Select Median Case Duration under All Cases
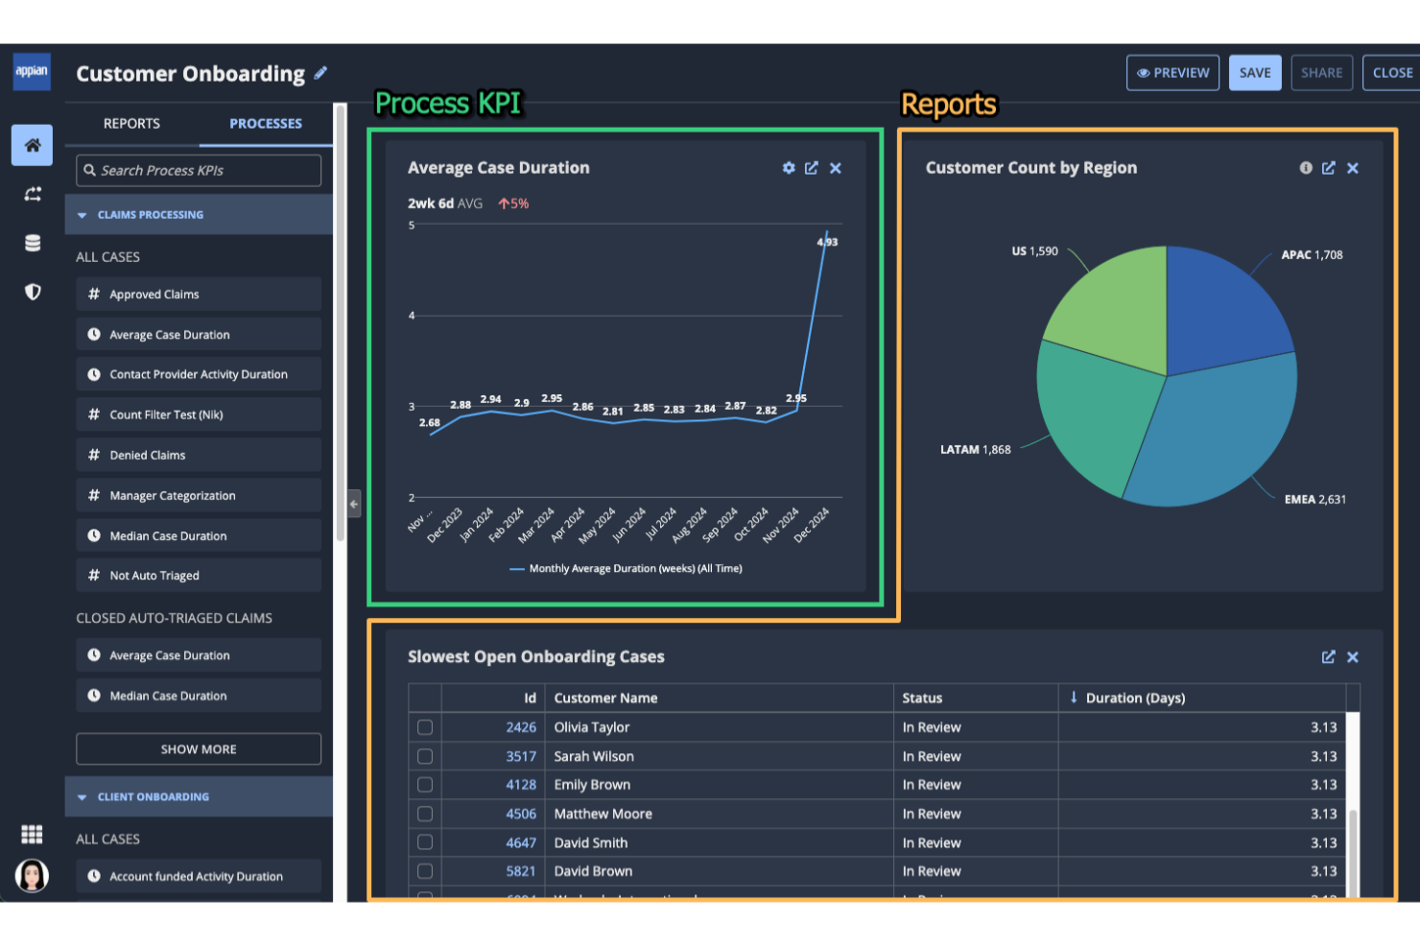 199,535
